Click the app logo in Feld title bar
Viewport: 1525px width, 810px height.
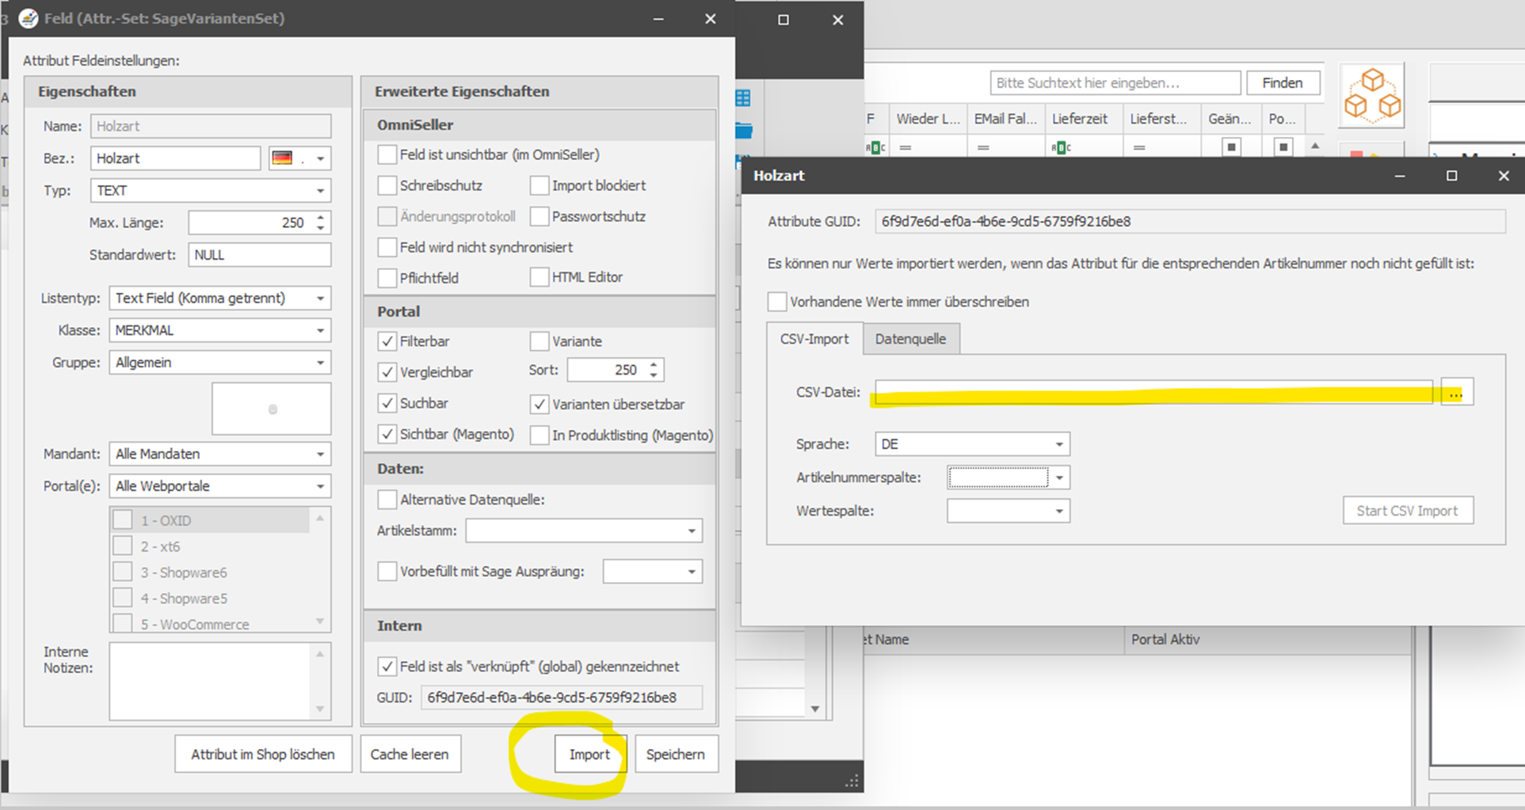tap(29, 18)
